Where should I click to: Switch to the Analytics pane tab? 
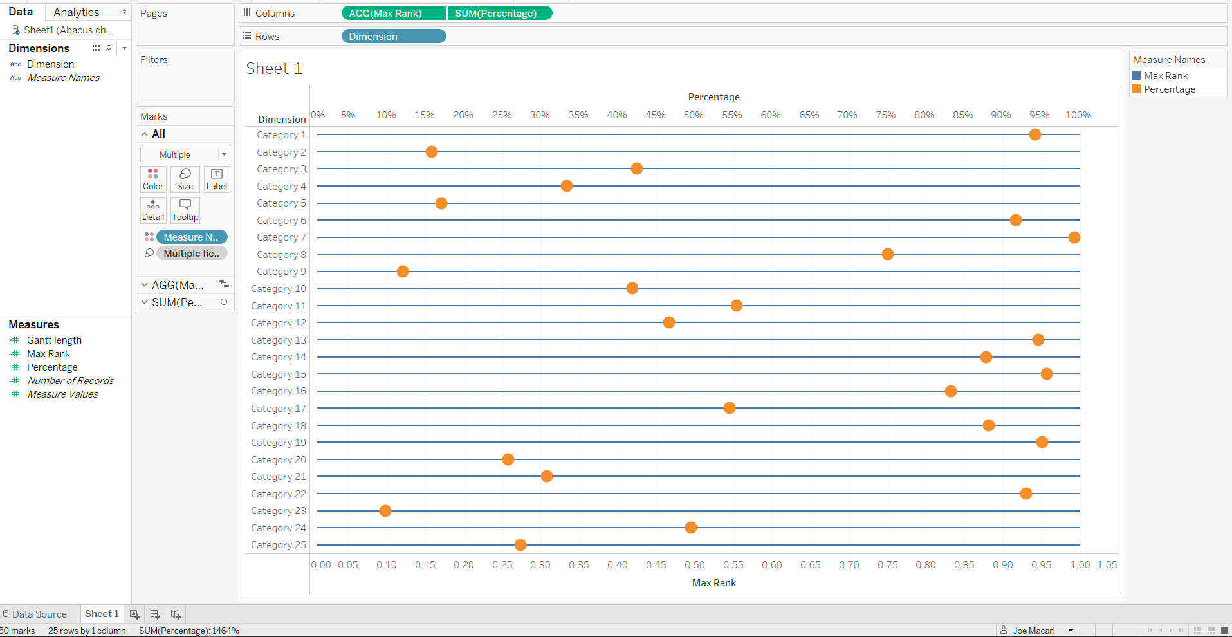pos(76,12)
